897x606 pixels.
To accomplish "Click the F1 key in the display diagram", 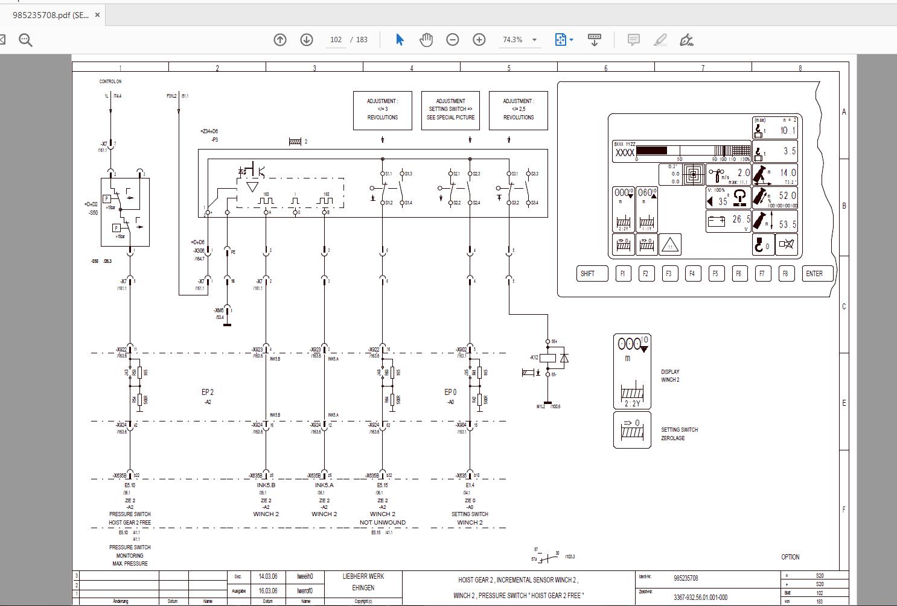I will [x=622, y=273].
